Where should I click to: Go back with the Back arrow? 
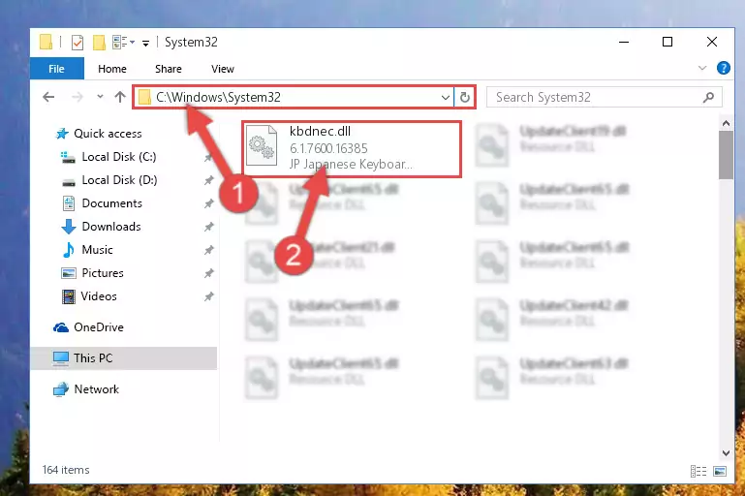pos(48,98)
